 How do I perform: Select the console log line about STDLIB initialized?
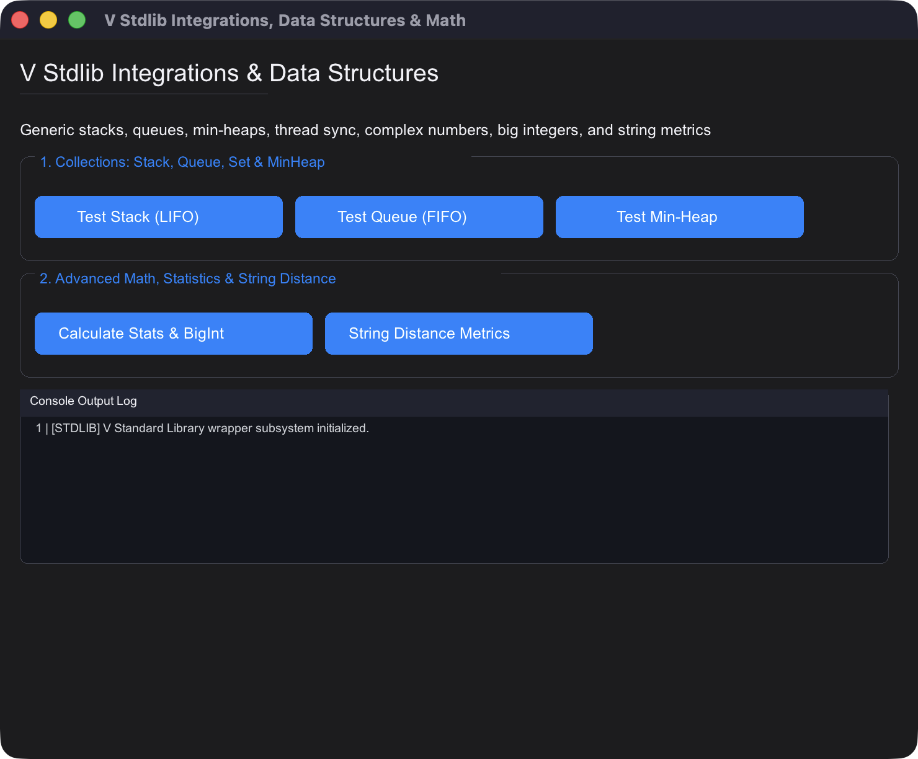pos(202,428)
